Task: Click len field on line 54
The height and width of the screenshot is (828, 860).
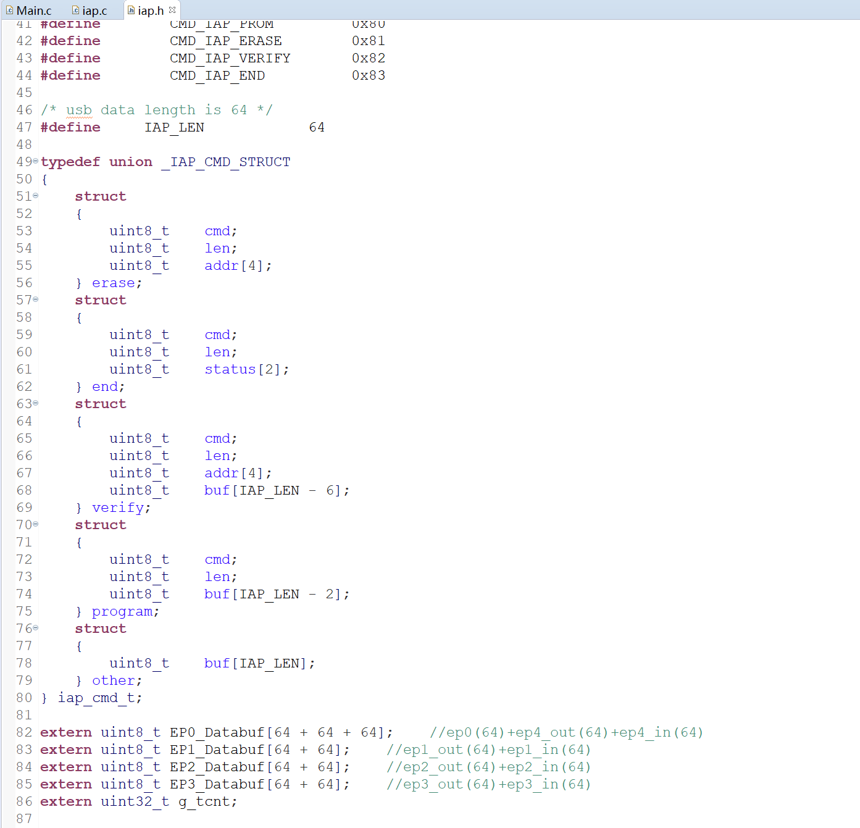Action: point(217,248)
